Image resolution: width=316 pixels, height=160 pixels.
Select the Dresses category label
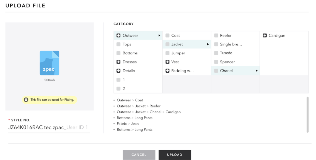tap(130, 62)
